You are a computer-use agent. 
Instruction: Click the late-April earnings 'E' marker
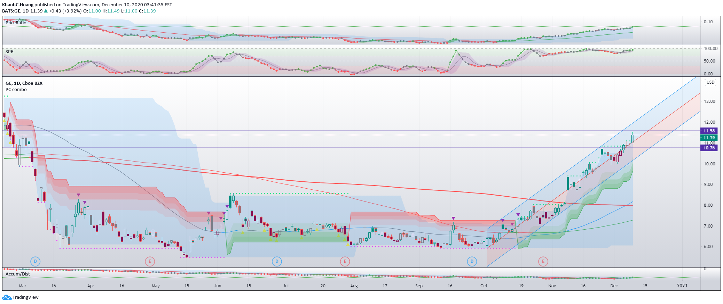pyautogui.click(x=150, y=261)
